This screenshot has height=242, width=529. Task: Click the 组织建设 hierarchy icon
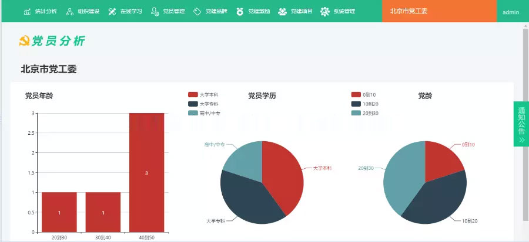pos(69,12)
